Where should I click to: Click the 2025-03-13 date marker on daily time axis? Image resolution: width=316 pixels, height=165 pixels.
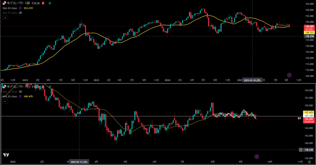79,162
